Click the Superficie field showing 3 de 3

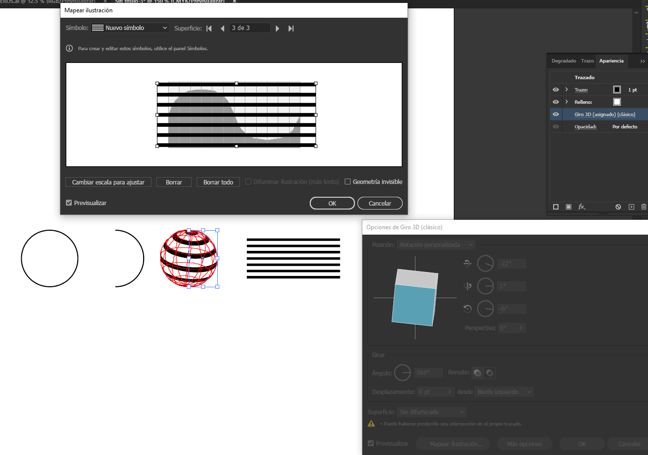coord(250,28)
